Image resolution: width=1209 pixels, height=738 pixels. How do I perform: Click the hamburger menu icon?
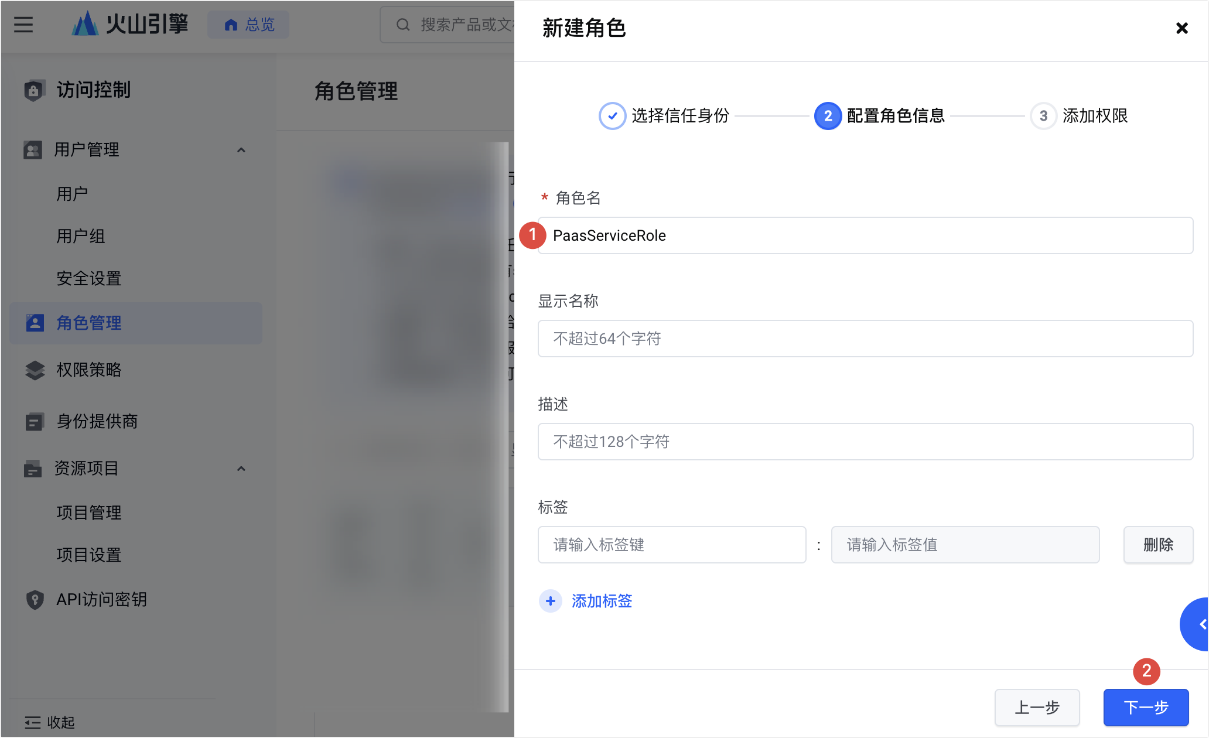click(23, 25)
